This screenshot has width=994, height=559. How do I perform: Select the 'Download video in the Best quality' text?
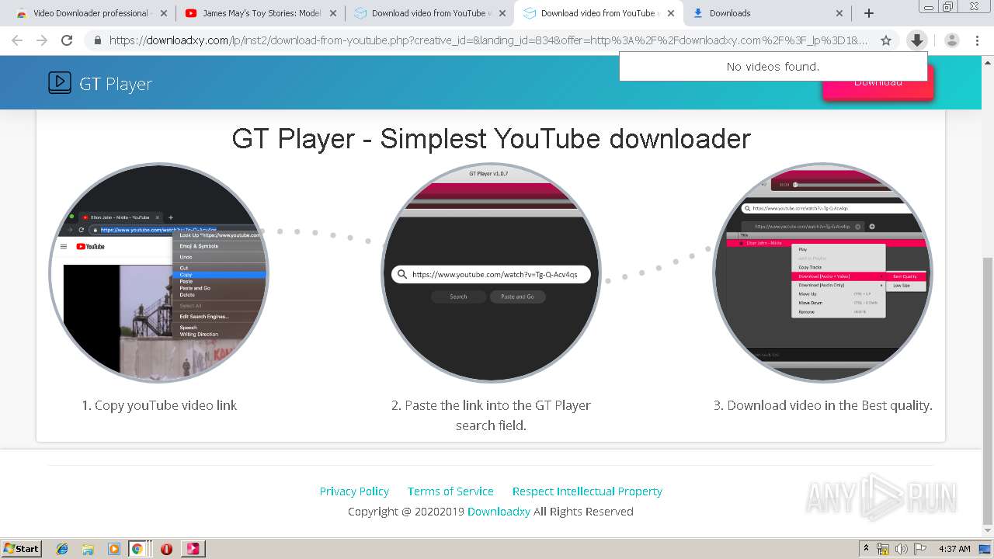click(x=829, y=405)
